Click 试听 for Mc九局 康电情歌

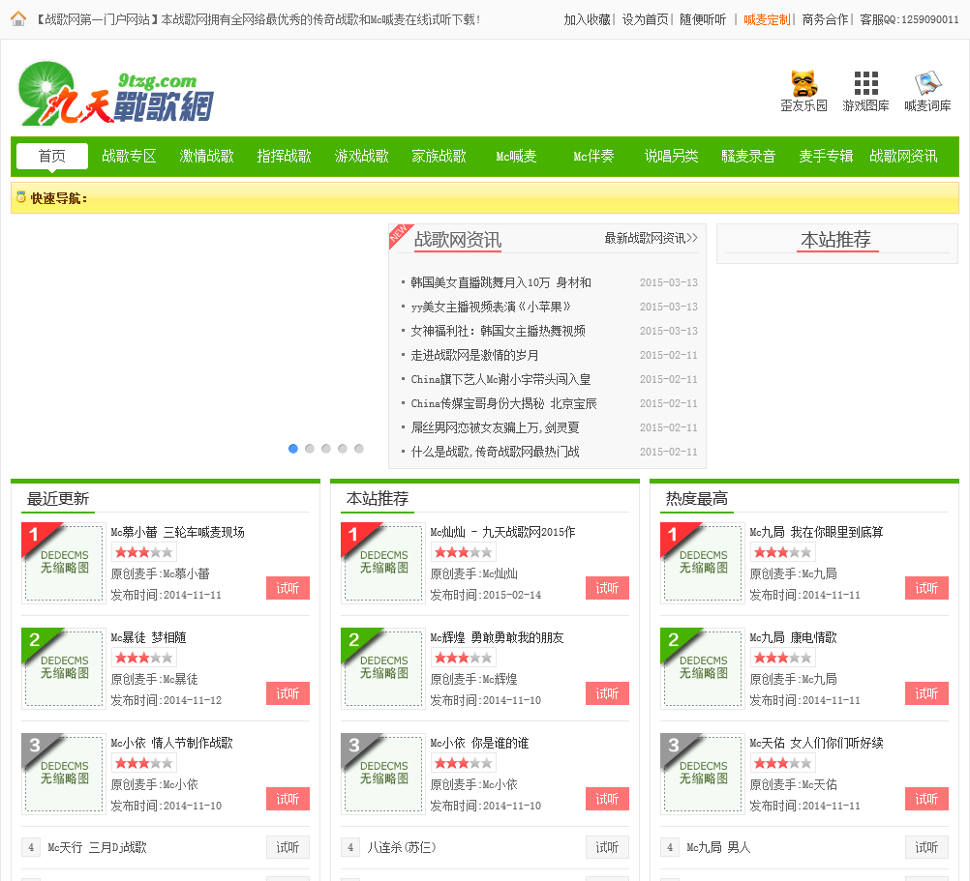926,693
